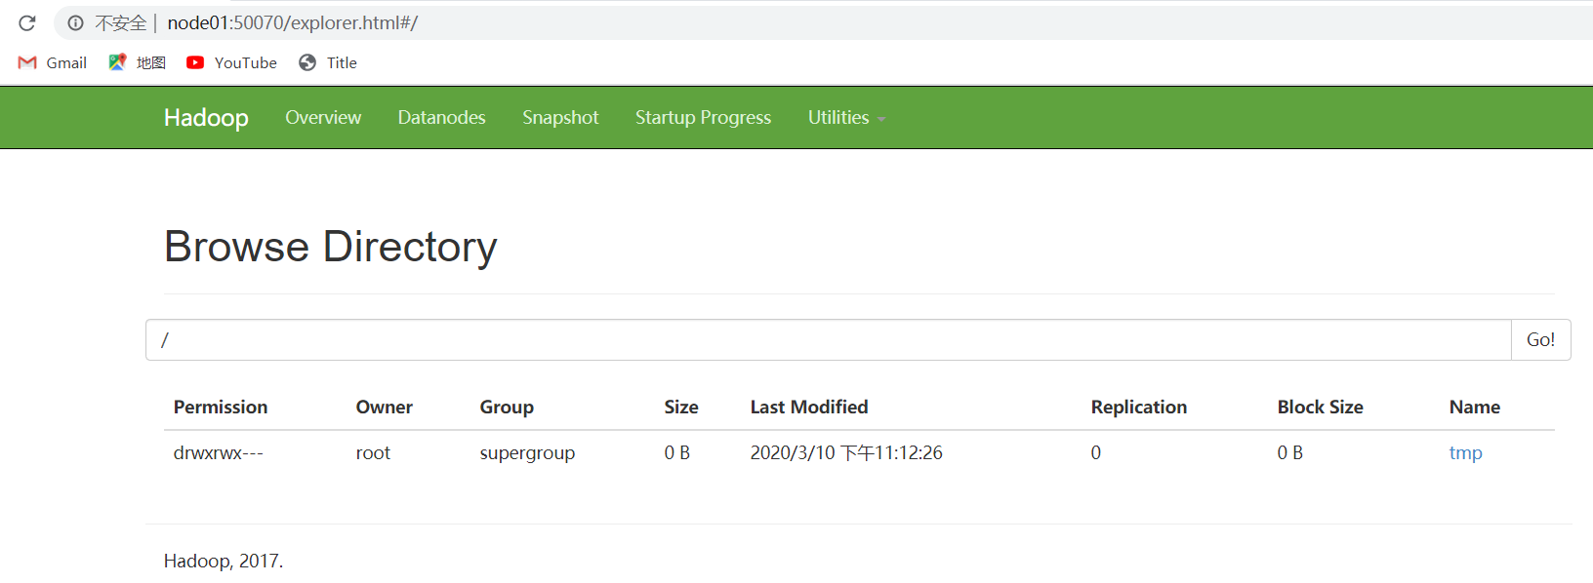Click the Group column header
The image size is (1593, 583).
507,407
